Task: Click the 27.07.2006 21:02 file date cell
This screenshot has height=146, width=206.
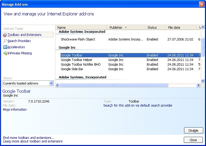Action: point(180,39)
